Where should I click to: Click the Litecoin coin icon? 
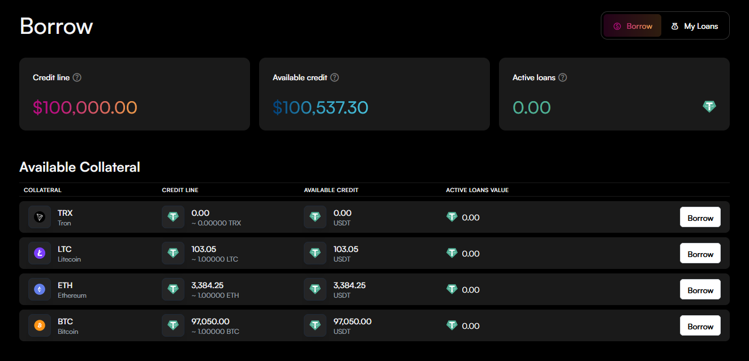click(40, 254)
